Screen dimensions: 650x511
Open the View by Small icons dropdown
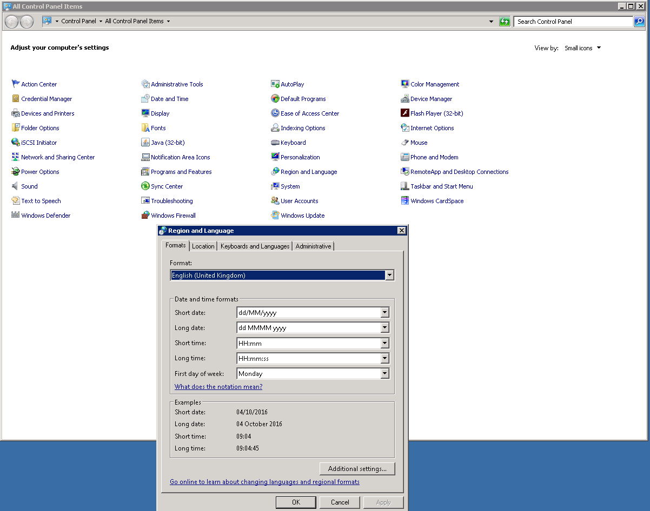tap(582, 48)
